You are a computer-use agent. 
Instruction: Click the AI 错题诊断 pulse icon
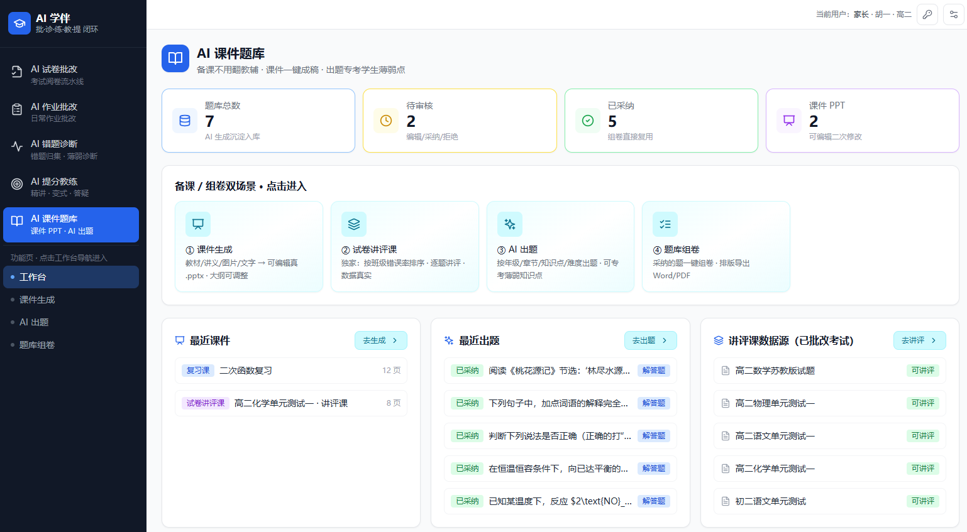tap(17, 147)
